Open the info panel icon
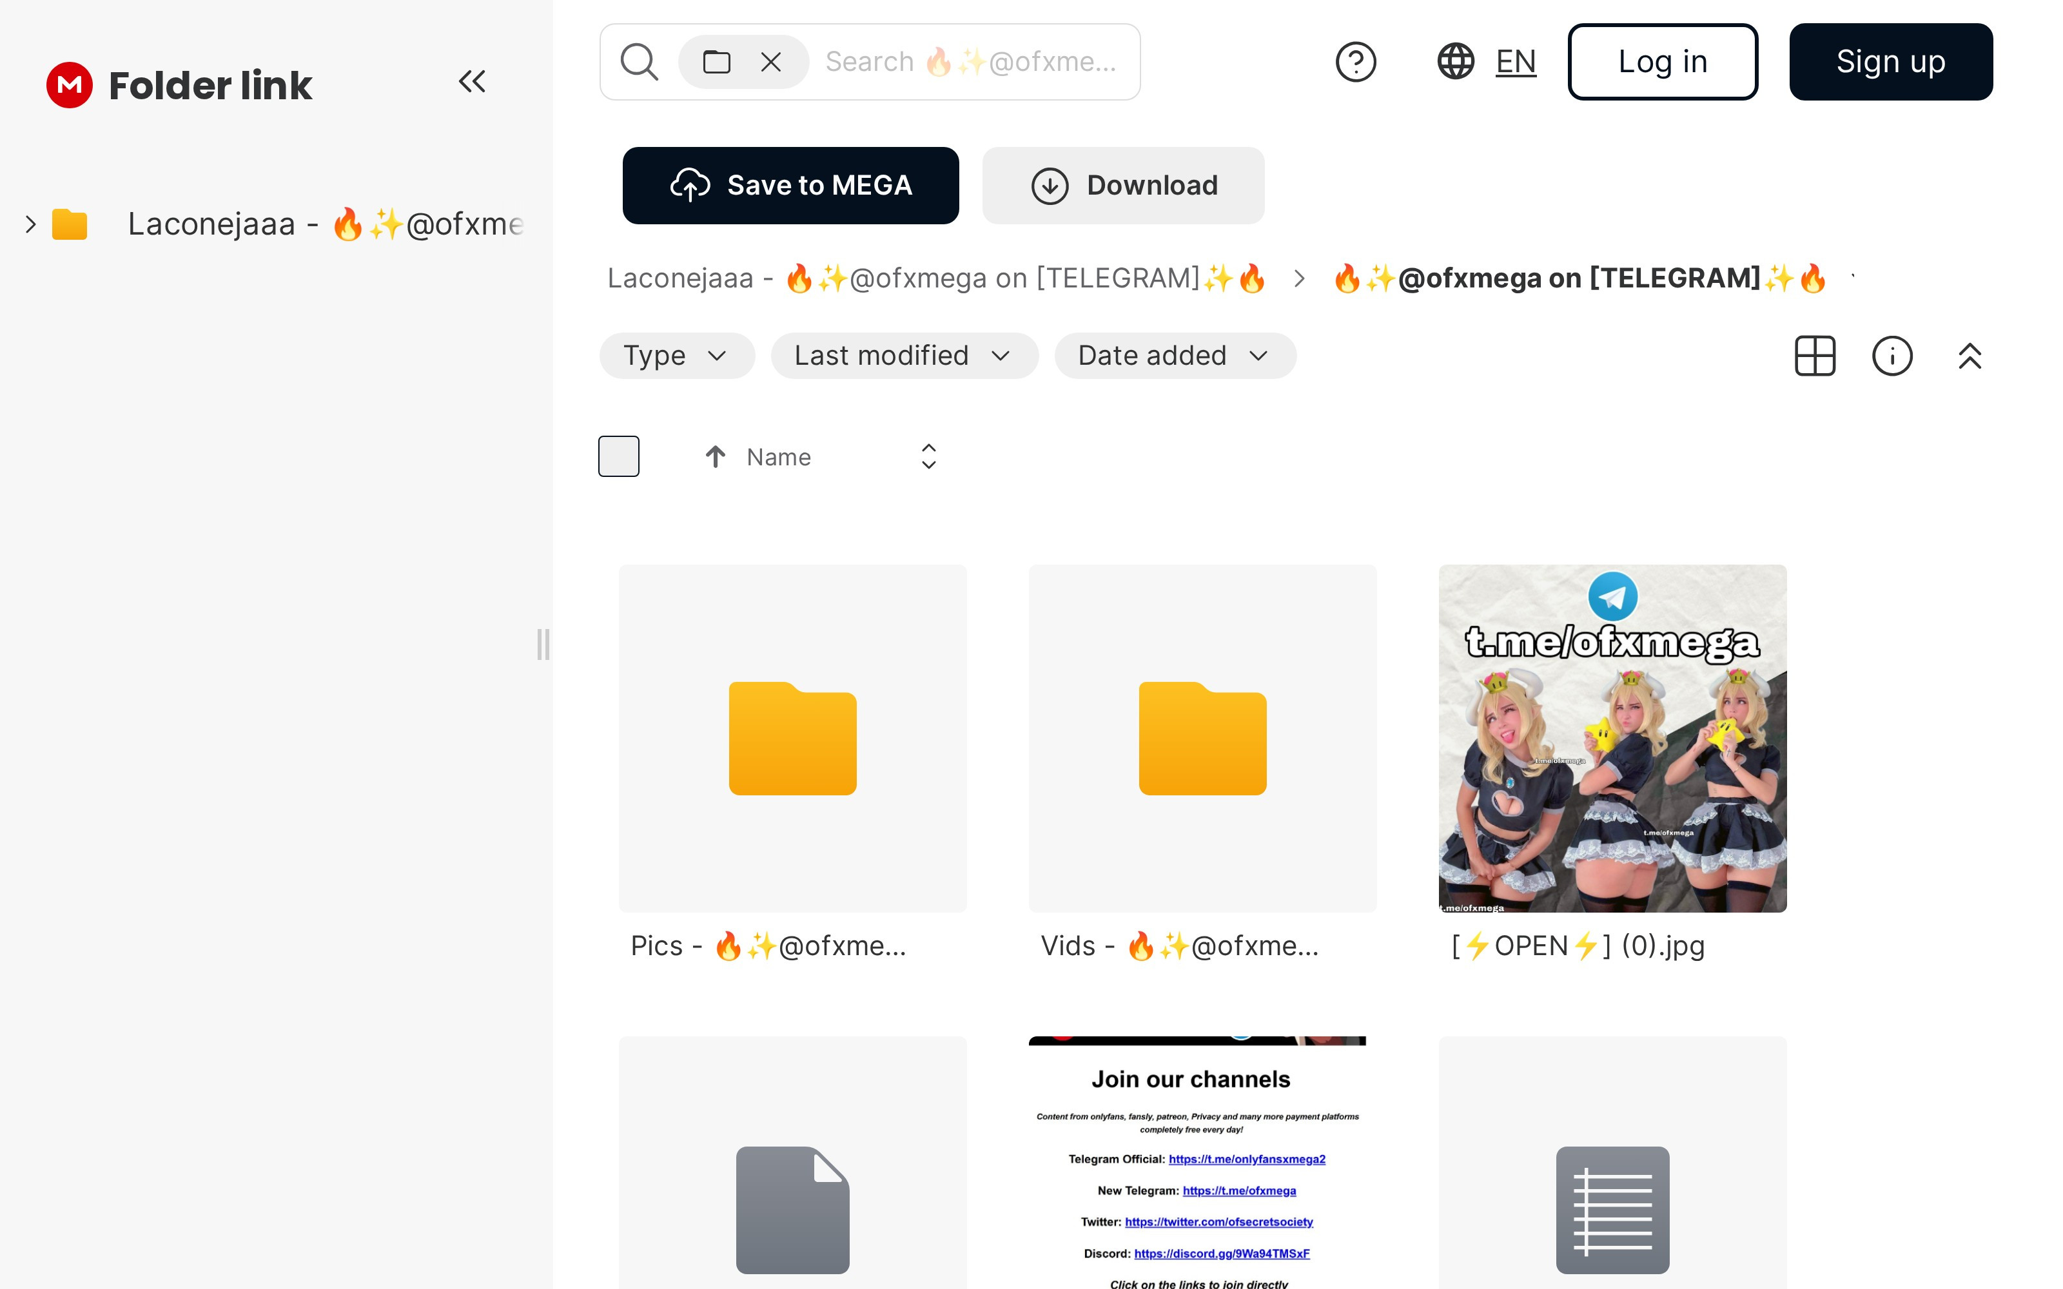2063x1289 pixels. (x=1892, y=356)
